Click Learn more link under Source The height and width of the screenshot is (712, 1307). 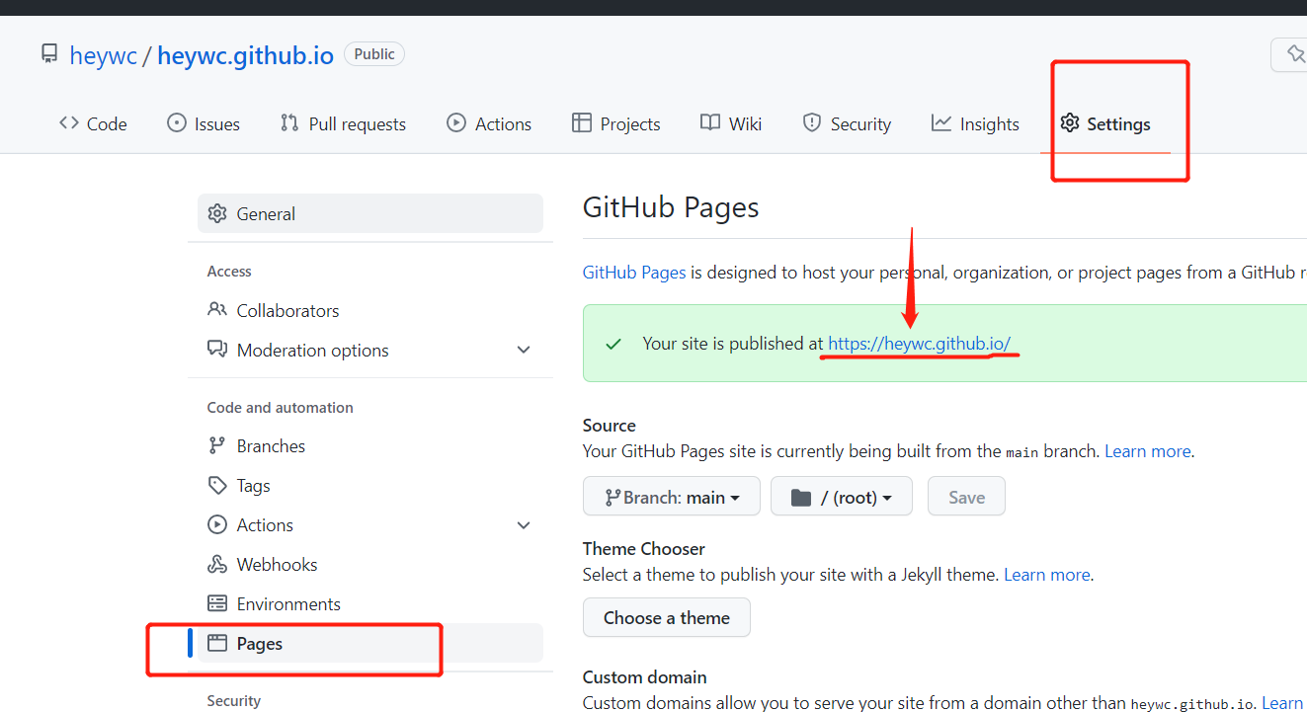pyautogui.click(x=1147, y=451)
